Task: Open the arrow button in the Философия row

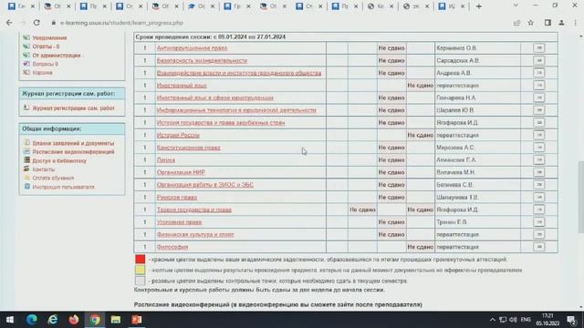Action: (539, 247)
